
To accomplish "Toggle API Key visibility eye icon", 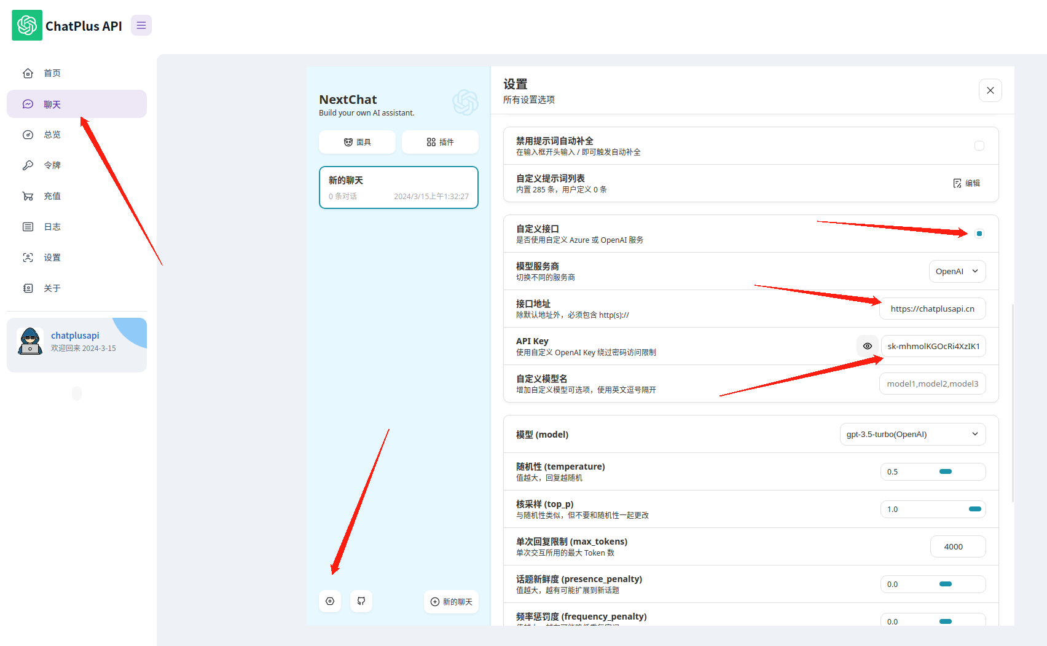I will click(868, 346).
